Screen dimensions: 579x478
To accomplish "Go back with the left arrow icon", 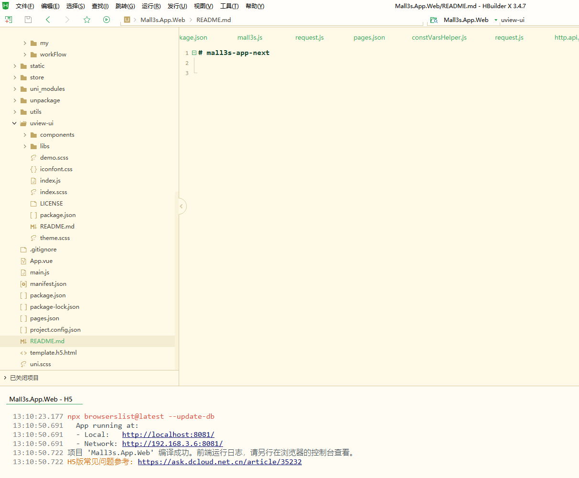I will pyautogui.click(x=48, y=20).
